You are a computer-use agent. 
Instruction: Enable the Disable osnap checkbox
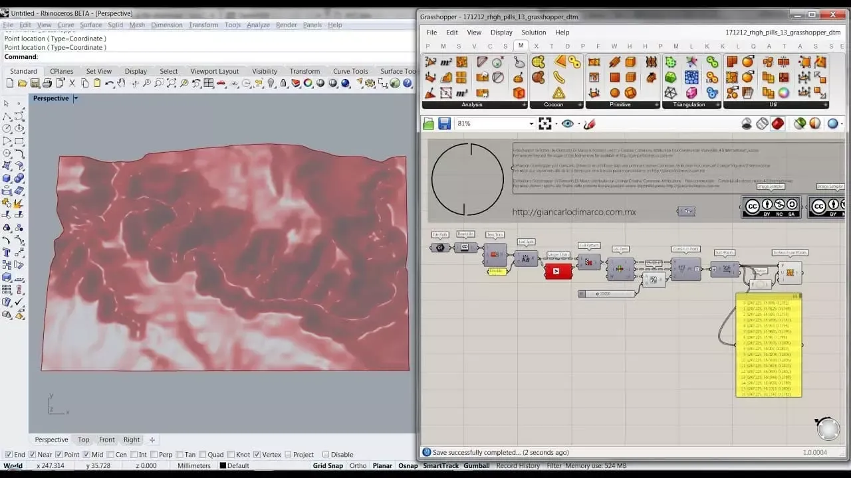(326, 455)
